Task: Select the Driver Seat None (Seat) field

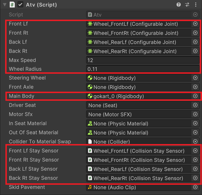Action: [x=139, y=105]
